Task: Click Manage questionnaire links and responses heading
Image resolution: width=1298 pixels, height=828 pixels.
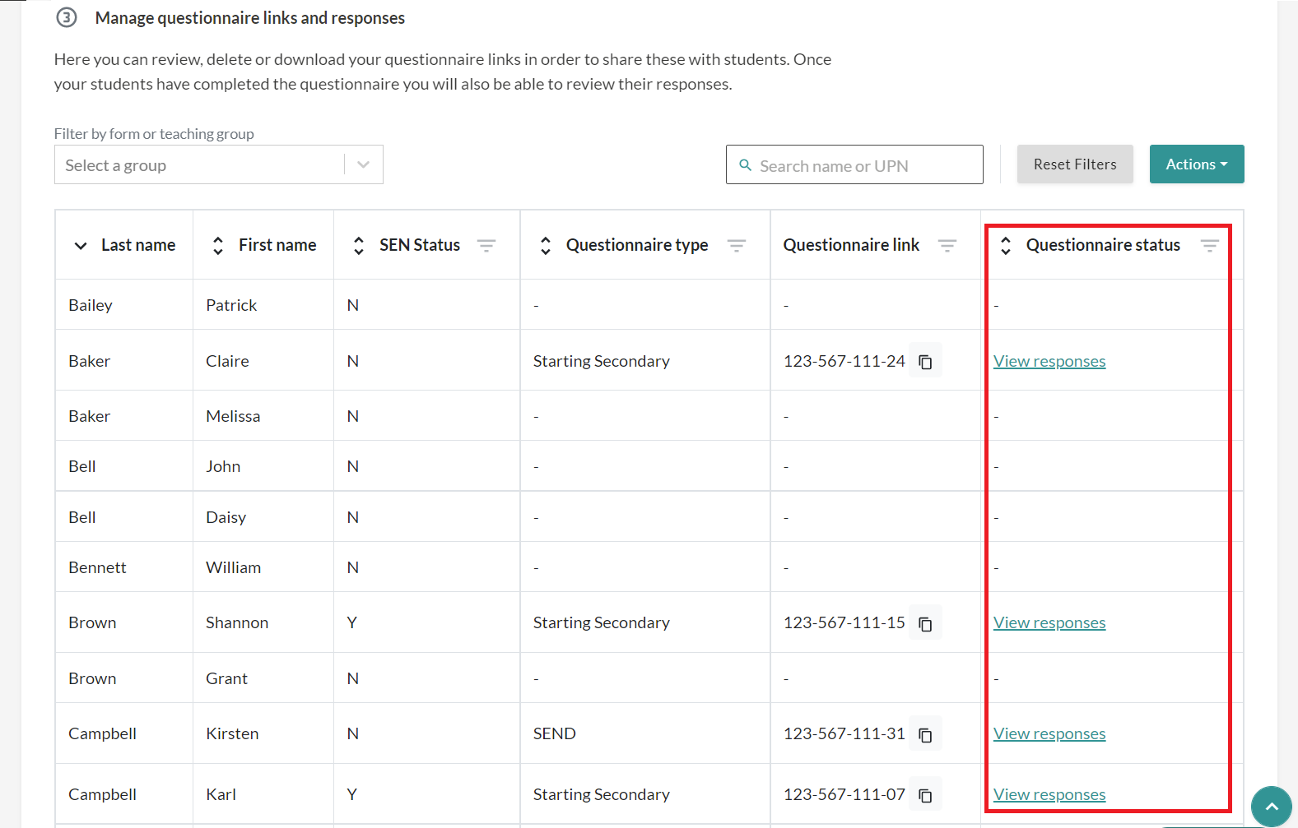Action: coord(250,18)
